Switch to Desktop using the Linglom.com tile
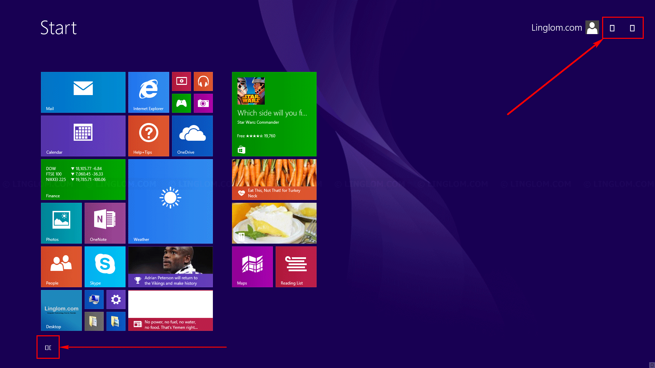Screen dimensions: 655x368 click(x=61, y=310)
